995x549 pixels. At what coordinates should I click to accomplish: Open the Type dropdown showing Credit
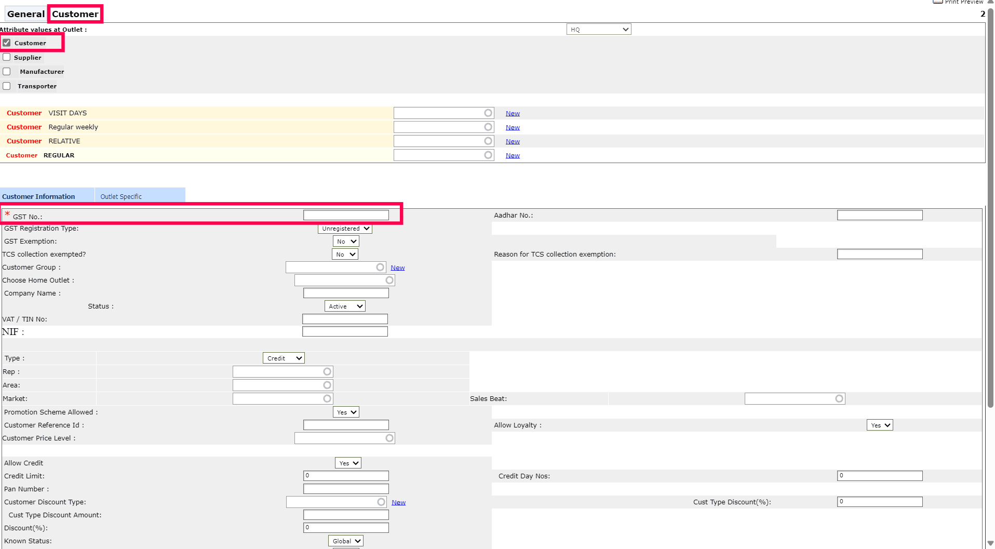click(284, 358)
